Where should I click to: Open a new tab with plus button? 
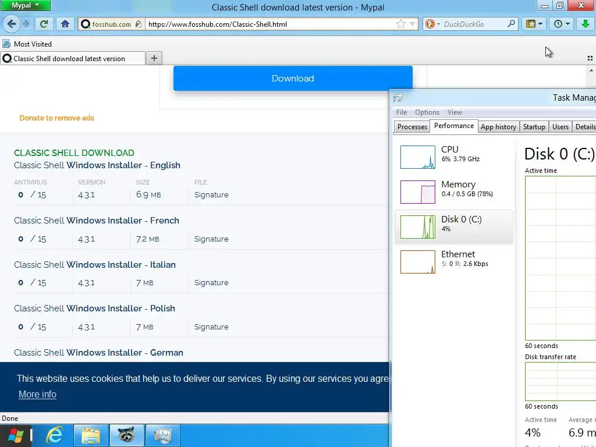tap(154, 58)
